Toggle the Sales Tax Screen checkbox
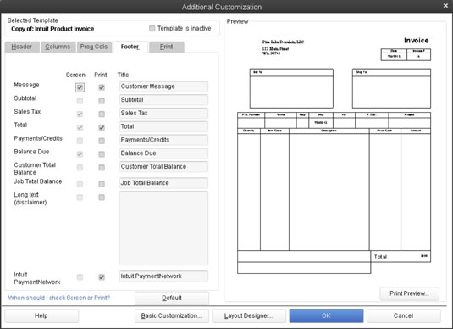The image size is (453, 329). click(80, 114)
